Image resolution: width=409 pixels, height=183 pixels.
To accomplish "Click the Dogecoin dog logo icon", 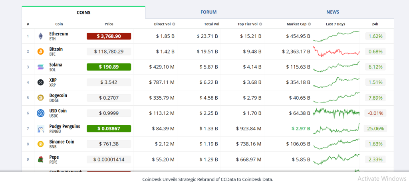I will coord(40,98).
